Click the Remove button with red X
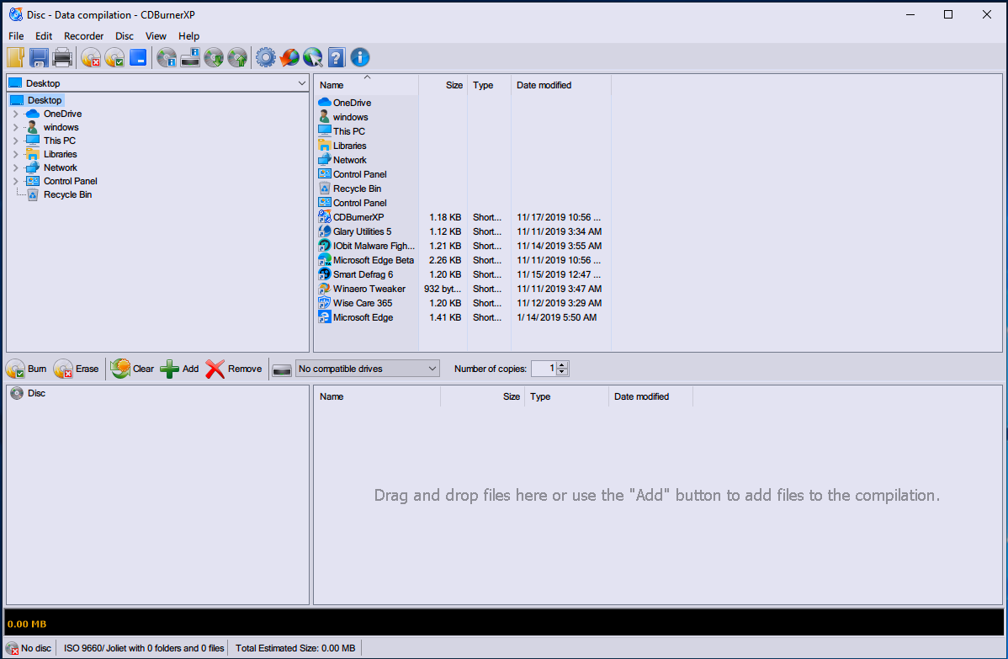Screen dimensions: 1008x659 [x=234, y=369]
